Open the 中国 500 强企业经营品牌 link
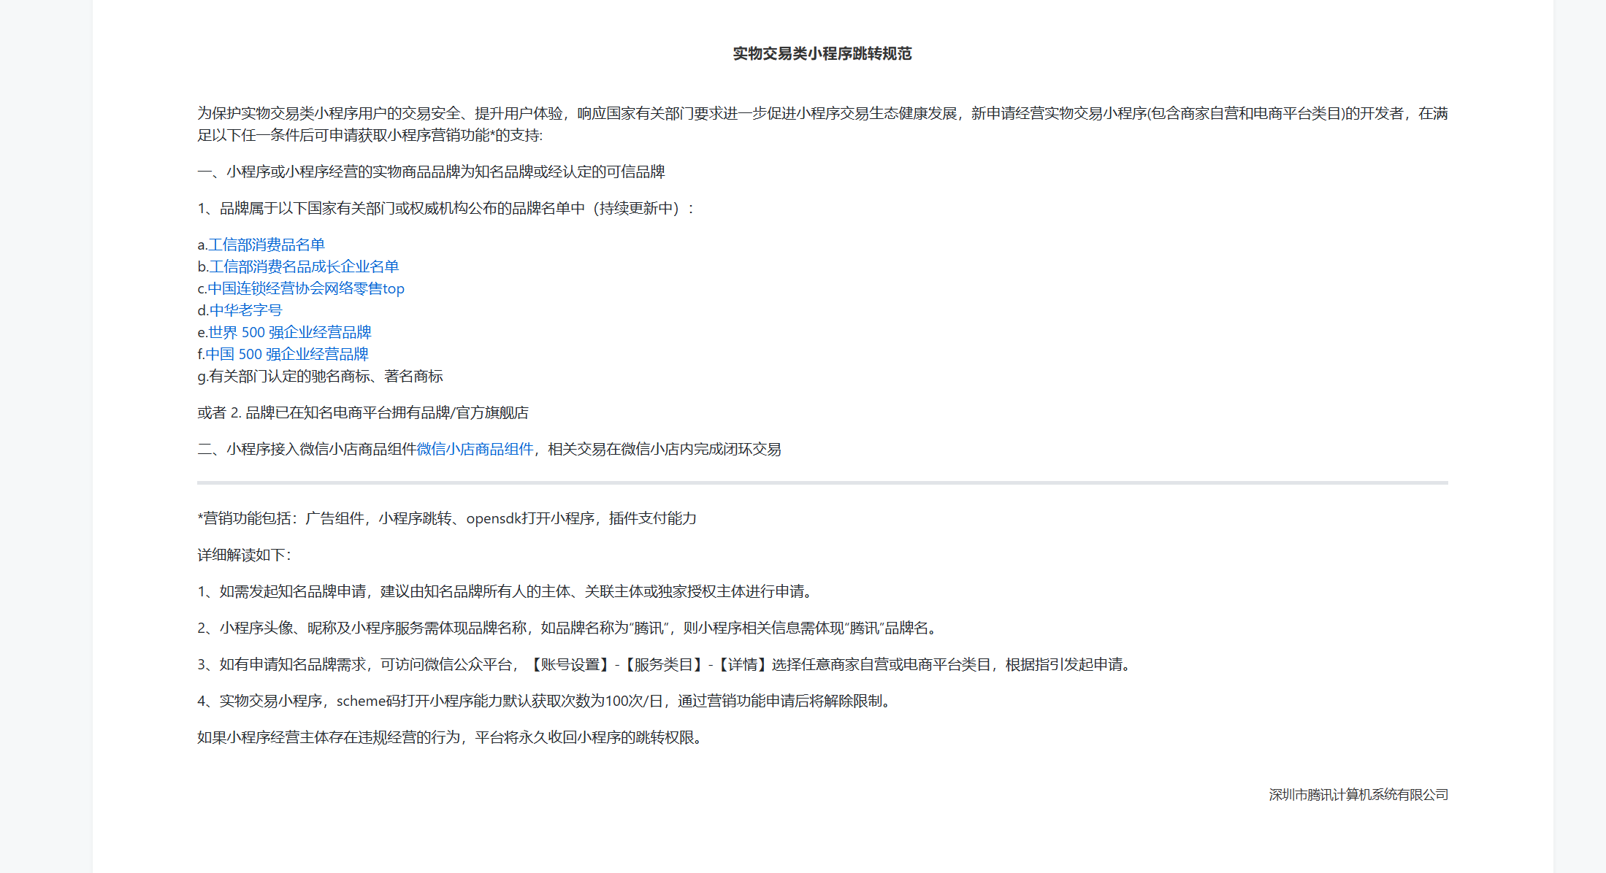 (x=286, y=354)
